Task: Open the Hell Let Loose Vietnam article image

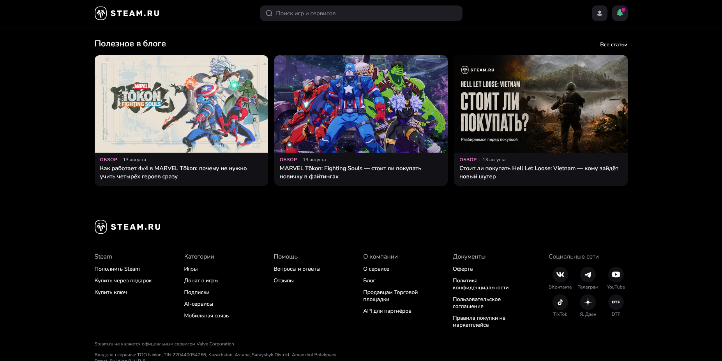Action: (x=540, y=104)
